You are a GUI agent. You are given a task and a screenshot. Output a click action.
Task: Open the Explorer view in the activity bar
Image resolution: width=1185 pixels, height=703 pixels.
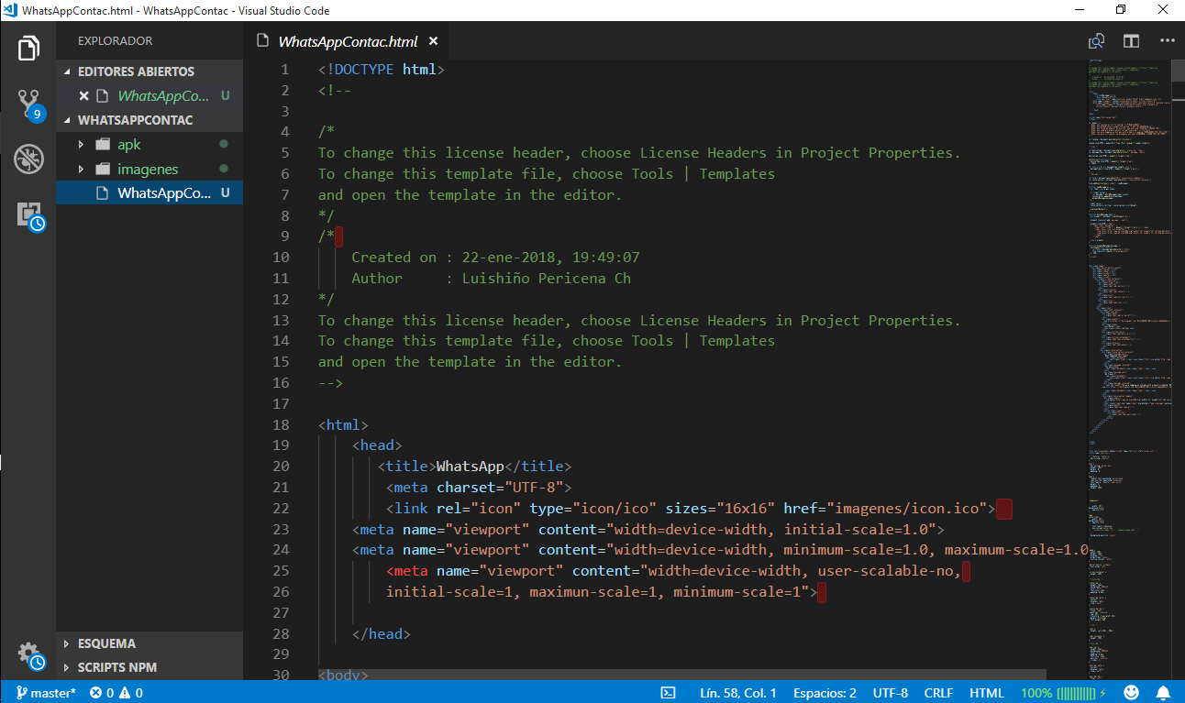[x=28, y=48]
